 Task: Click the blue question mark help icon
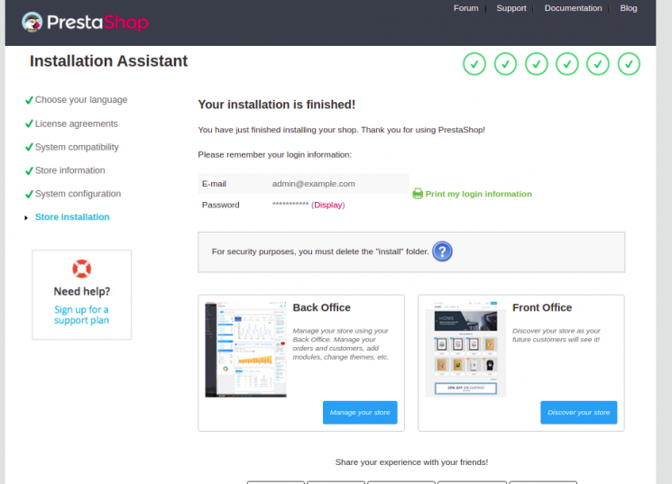tap(442, 251)
